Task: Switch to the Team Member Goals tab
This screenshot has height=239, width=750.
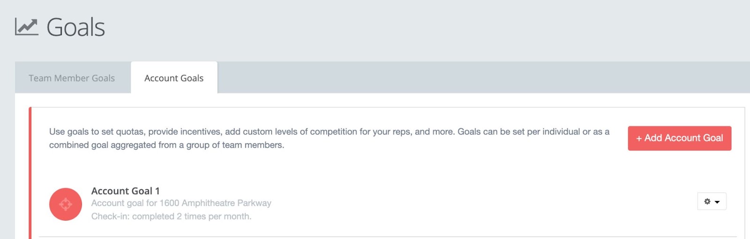Action: [72, 78]
